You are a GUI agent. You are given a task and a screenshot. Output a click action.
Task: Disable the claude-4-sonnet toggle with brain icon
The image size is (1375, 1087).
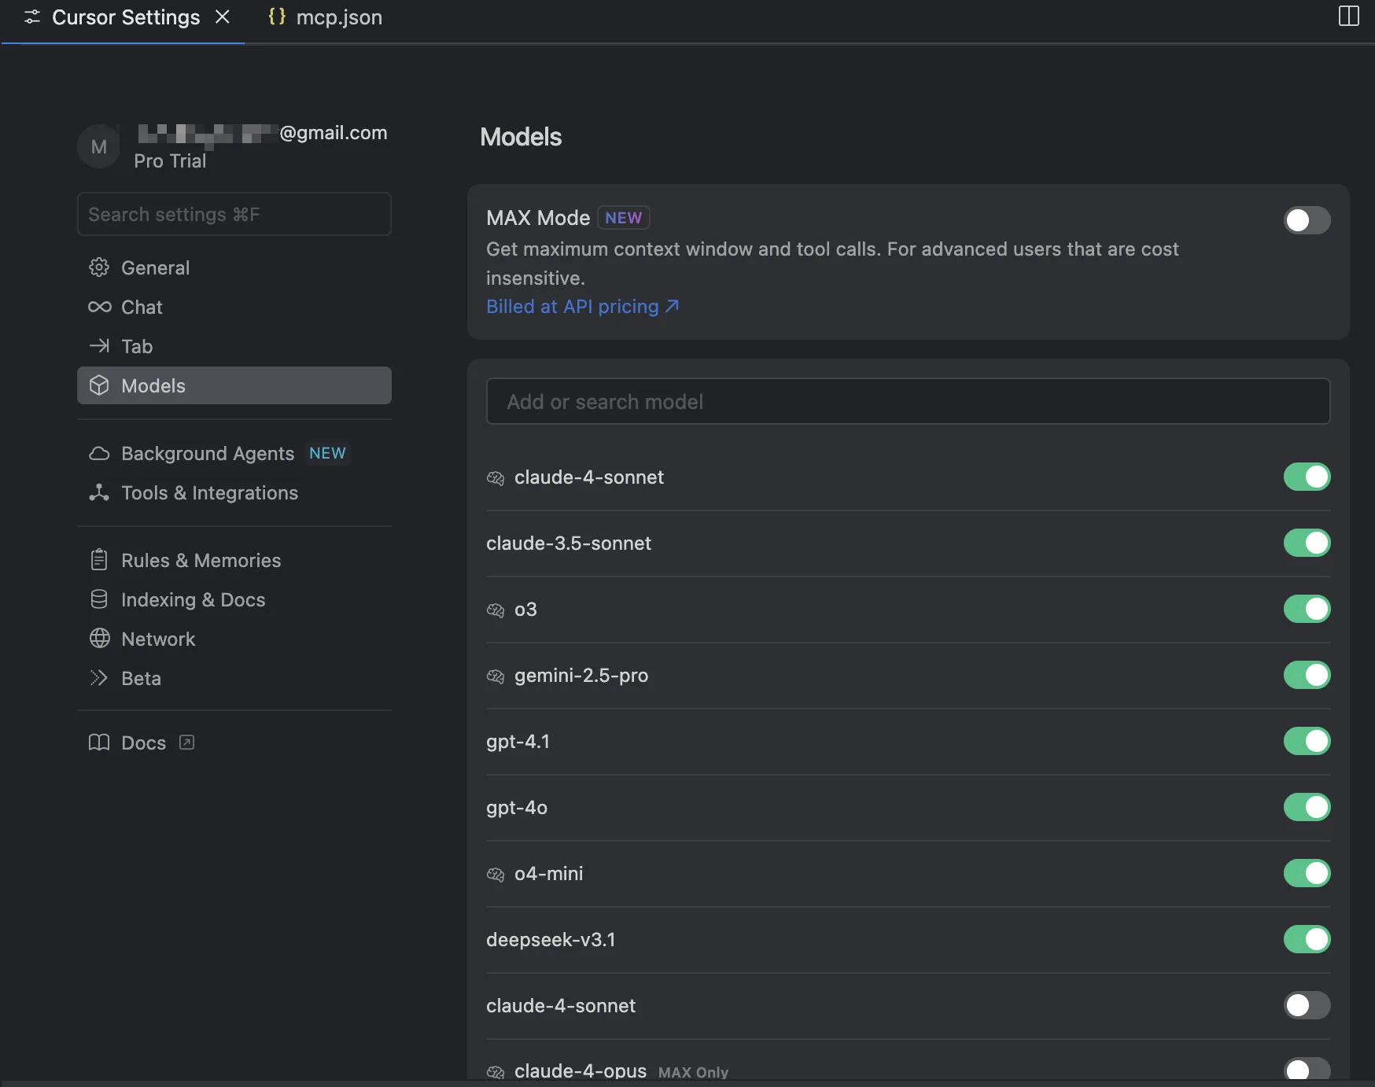1307,477
